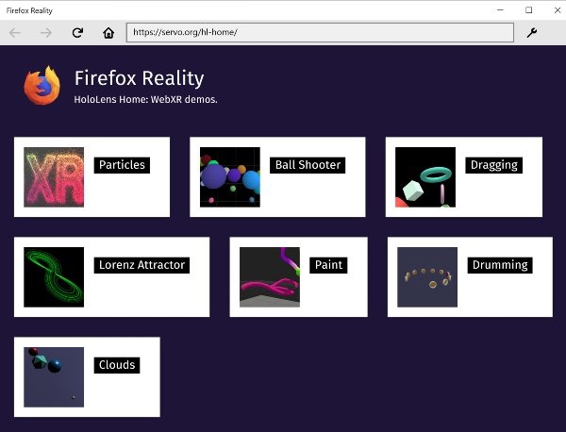Click the Clouds shapes thumbnail

[54, 377]
